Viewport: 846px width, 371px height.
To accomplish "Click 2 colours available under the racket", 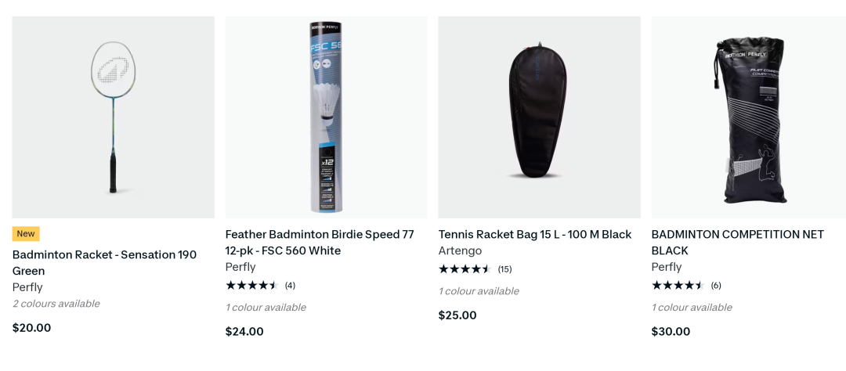I will (x=56, y=304).
